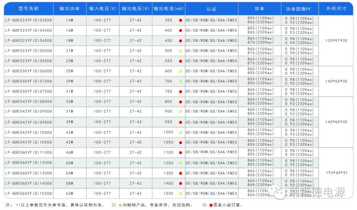Click model name LF-GDE030YF(S)0600U

(28, 71)
